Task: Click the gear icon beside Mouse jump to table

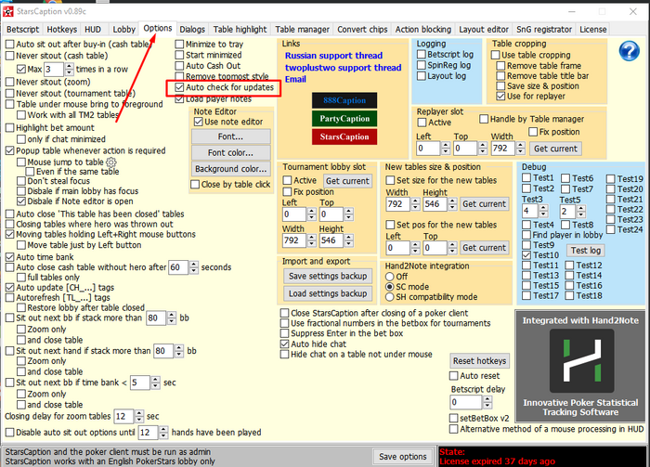Action: [x=110, y=161]
